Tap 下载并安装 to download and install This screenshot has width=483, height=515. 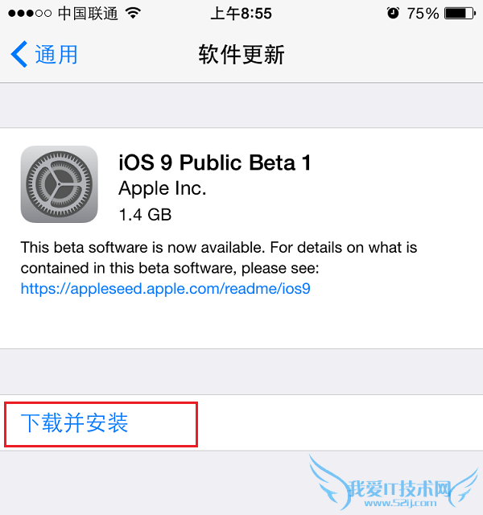74,422
